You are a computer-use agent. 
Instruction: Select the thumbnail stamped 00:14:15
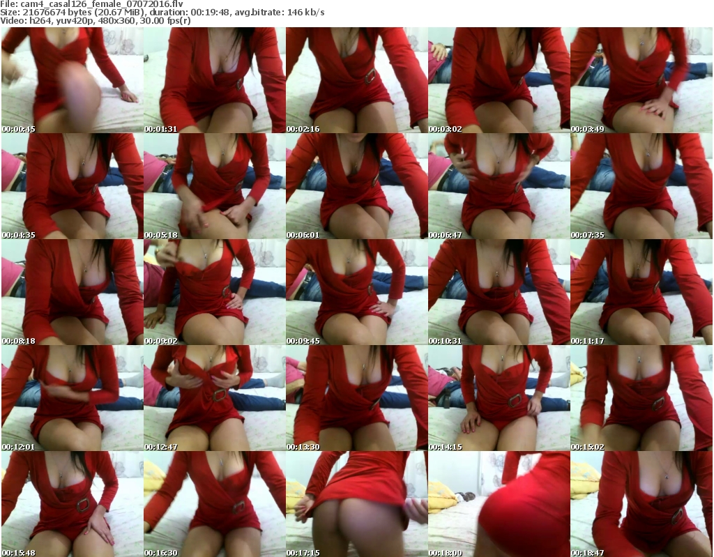point(499,398)
